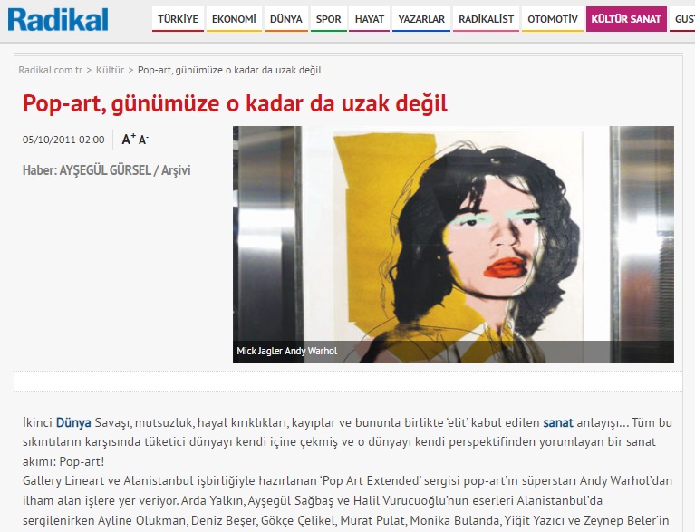Navigate to HAYAT section
Screen dimensions: 695x532
(x=370, y=19)
